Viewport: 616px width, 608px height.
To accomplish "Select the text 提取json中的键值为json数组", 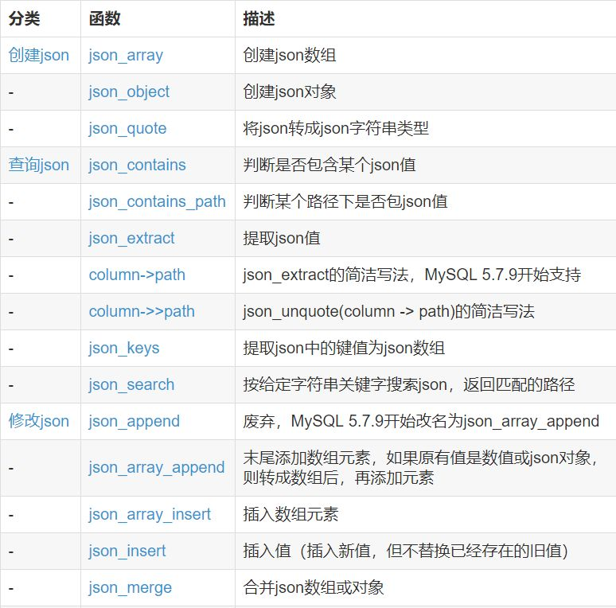I will click(344, 348).
